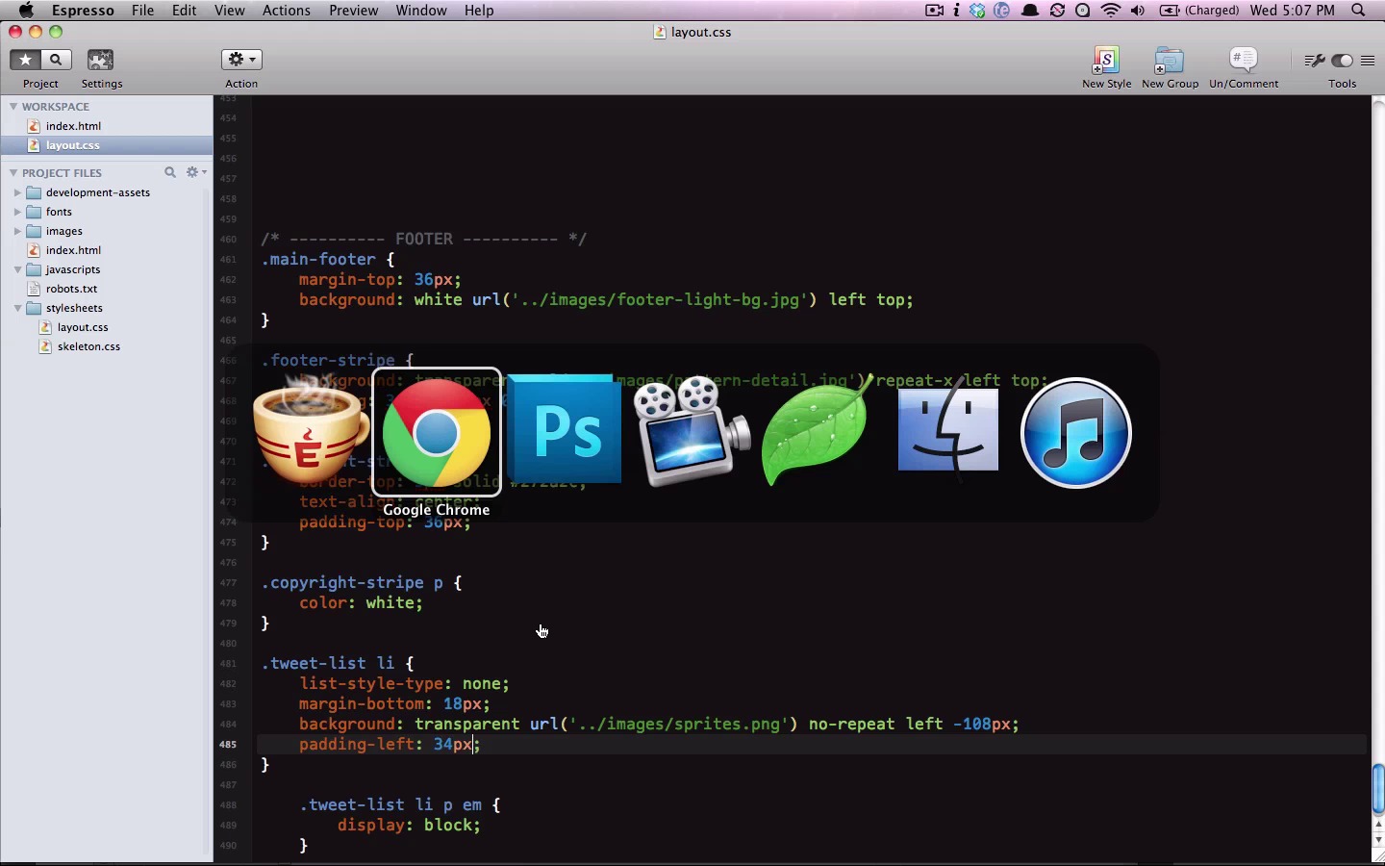Viewport: 1385px width, 866px height.
Task: Switch to Finder in the app switcher
Action: (x=947, y=430)
